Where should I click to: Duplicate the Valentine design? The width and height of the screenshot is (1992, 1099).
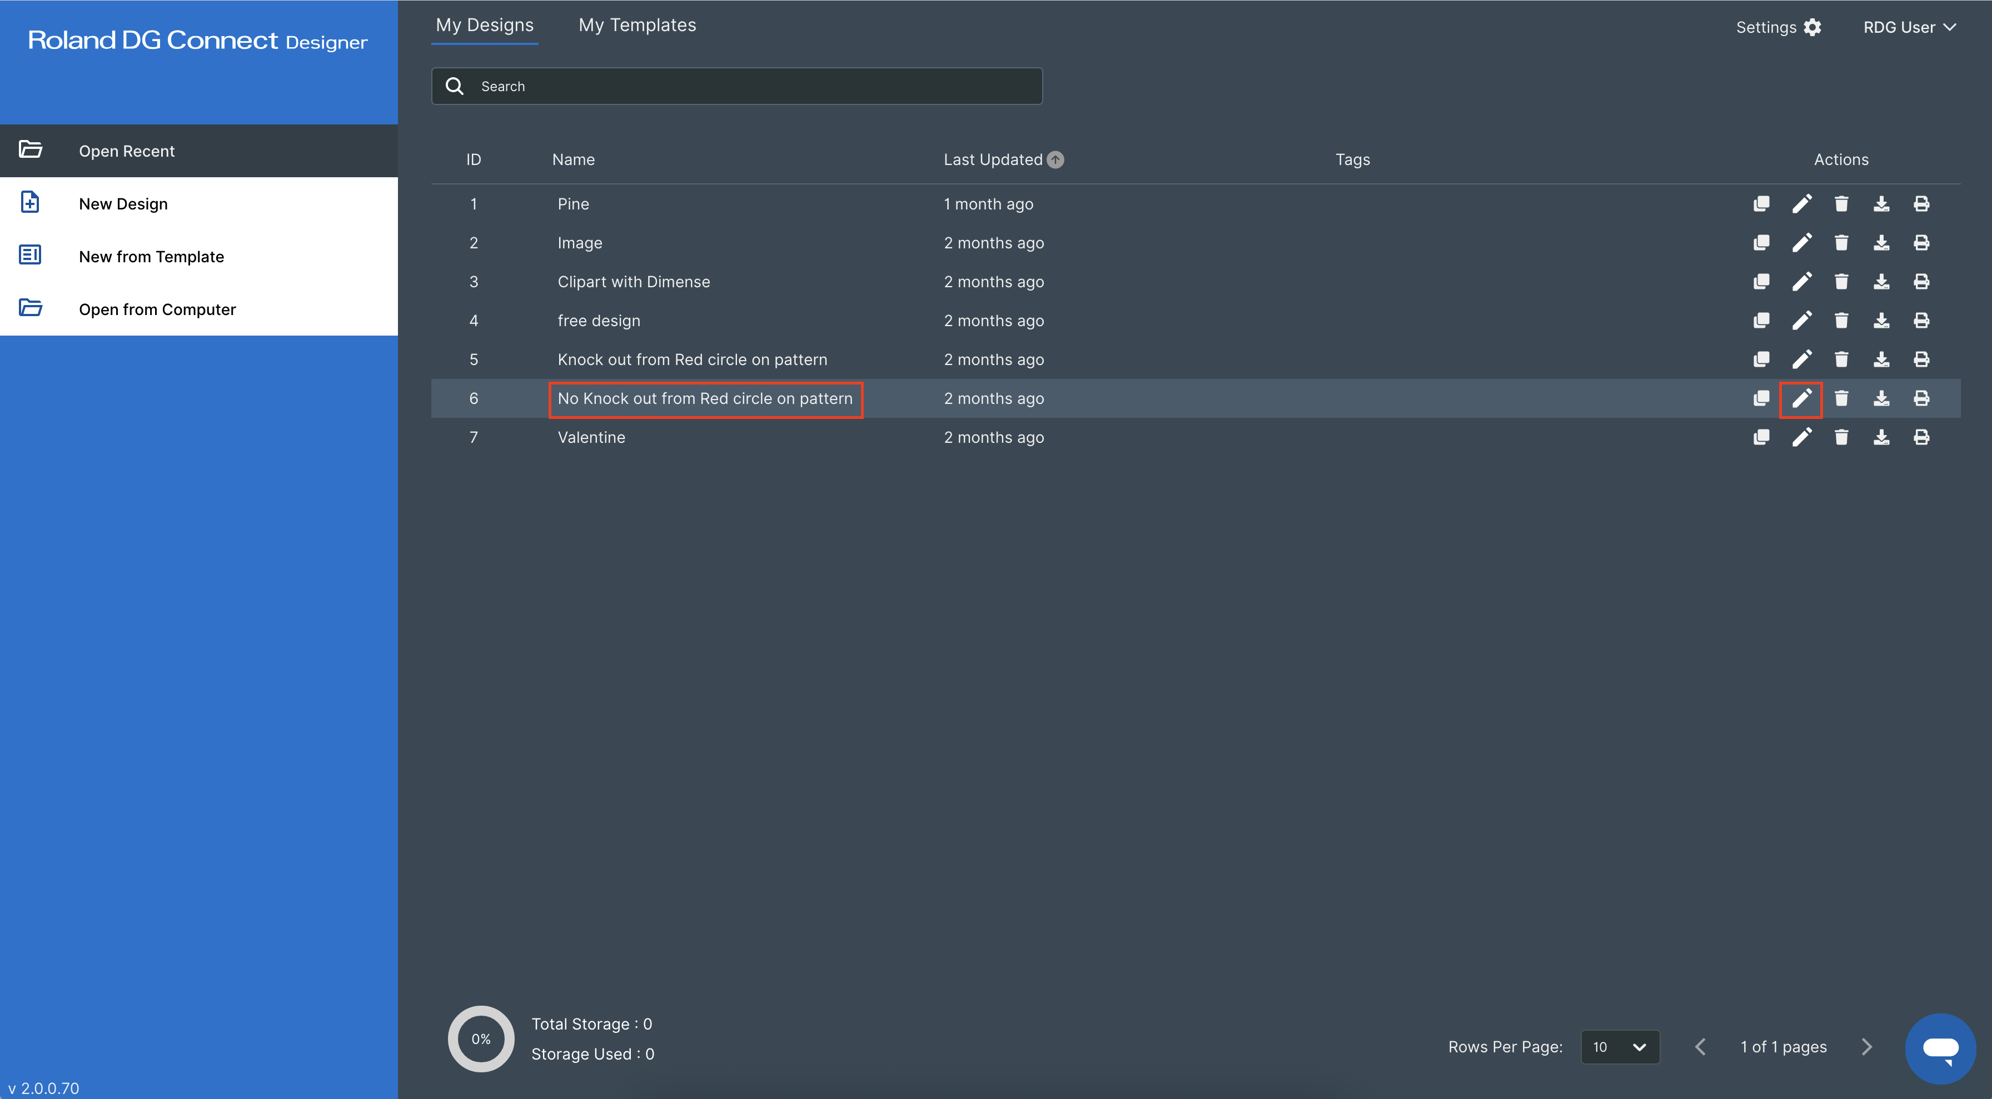tap(1761, 437)
